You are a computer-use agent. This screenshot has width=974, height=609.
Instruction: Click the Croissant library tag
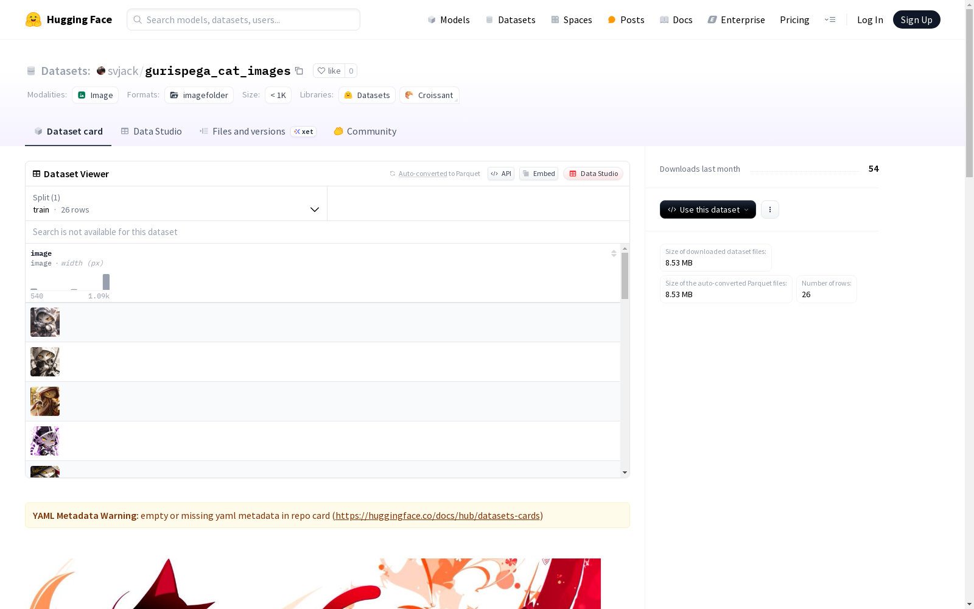tap(429, 95)
